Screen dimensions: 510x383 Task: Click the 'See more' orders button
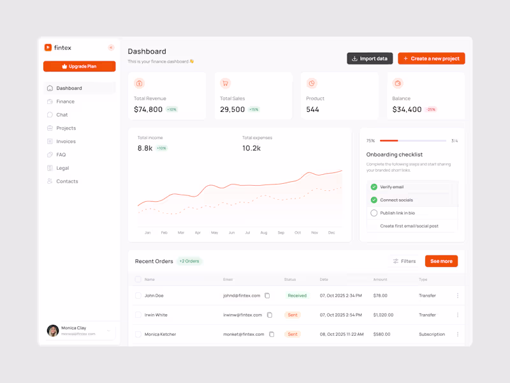(441, 261)
